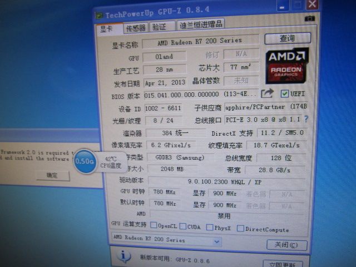Click the BIOS export share-arrow icon
This screenshot has height=267, width=356.
(267, 93)
